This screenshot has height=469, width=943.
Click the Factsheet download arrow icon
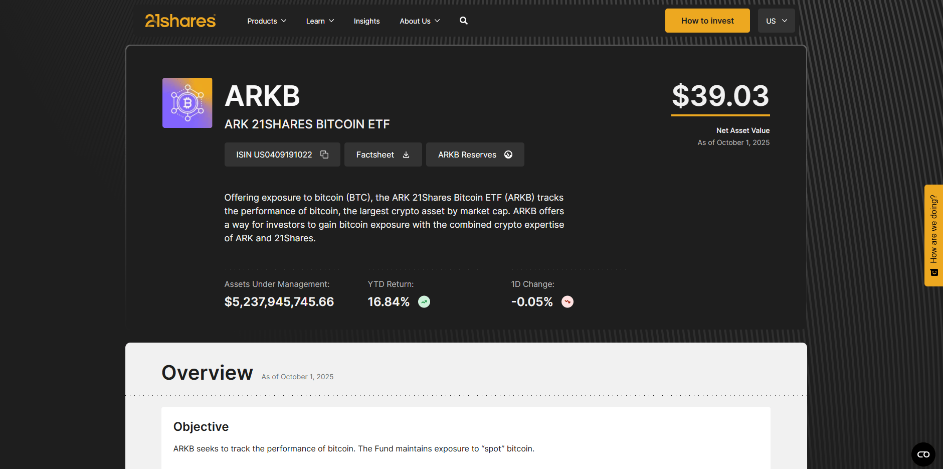[x=406, y=154]
